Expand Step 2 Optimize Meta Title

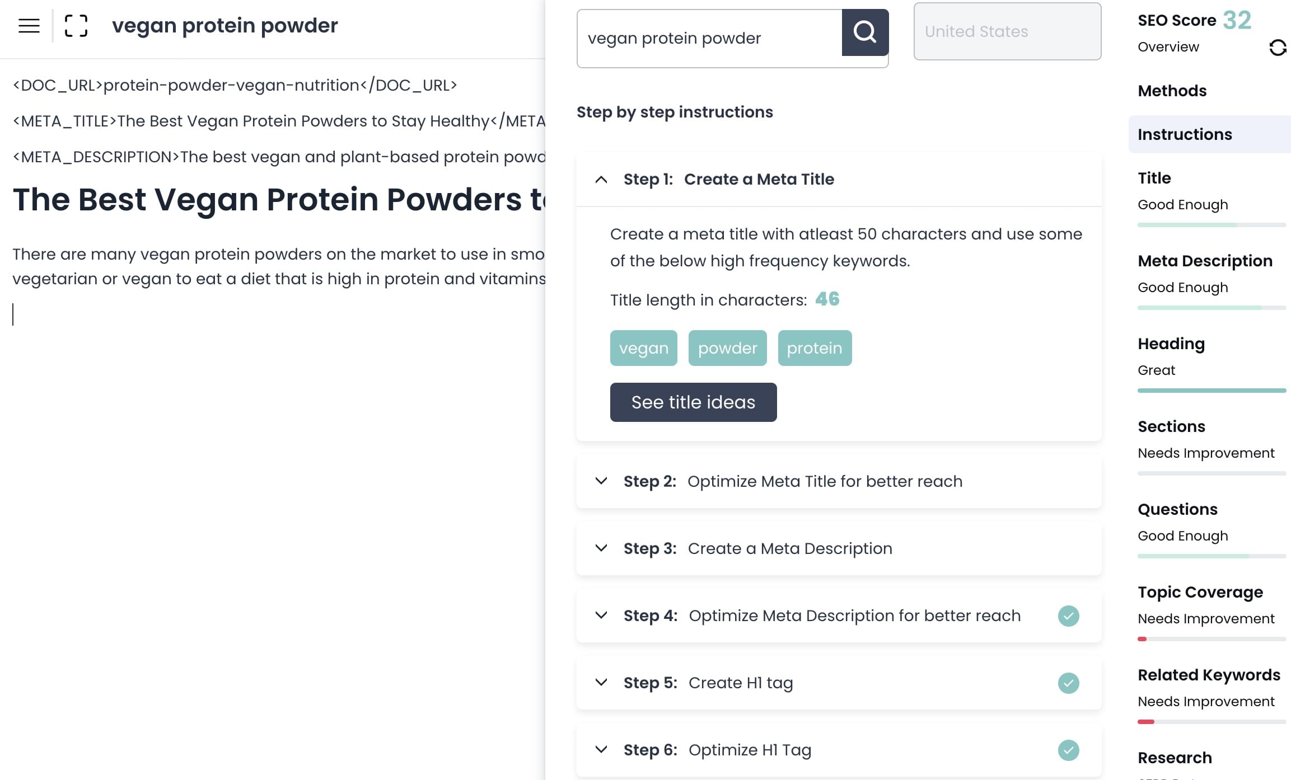[x=601, y=481]
